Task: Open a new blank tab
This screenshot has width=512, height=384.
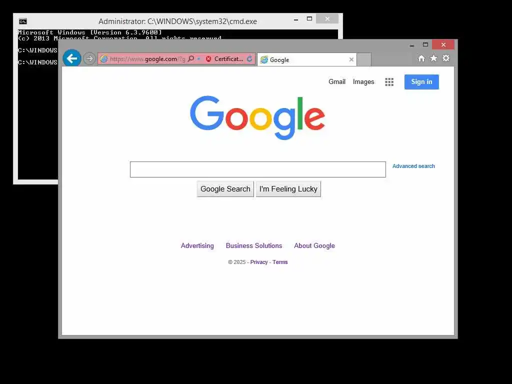Action: pos(364,60)
